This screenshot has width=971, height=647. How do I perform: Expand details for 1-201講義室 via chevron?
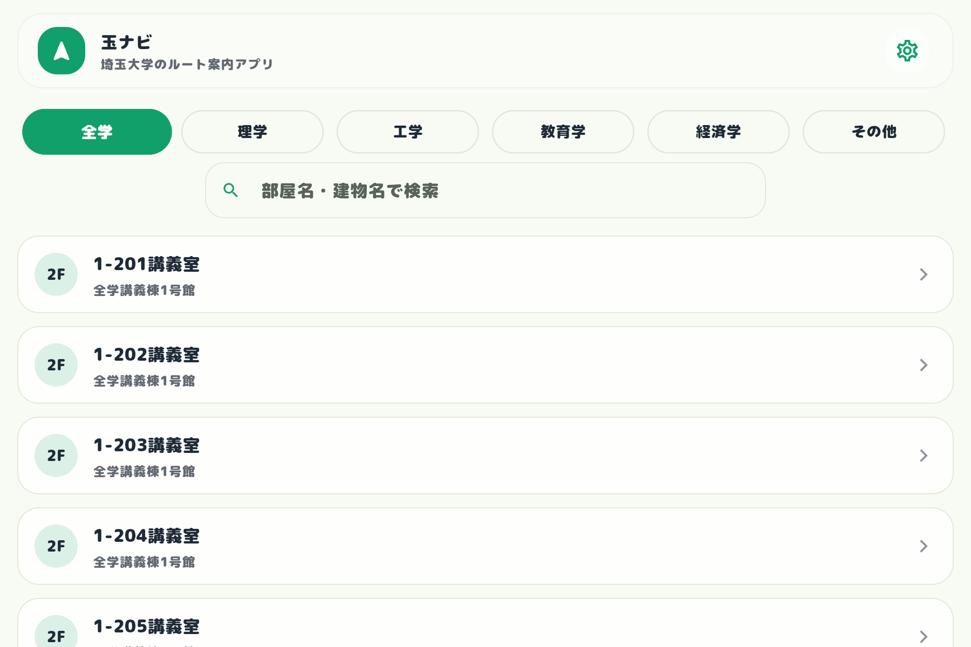[x=924, y=274]
